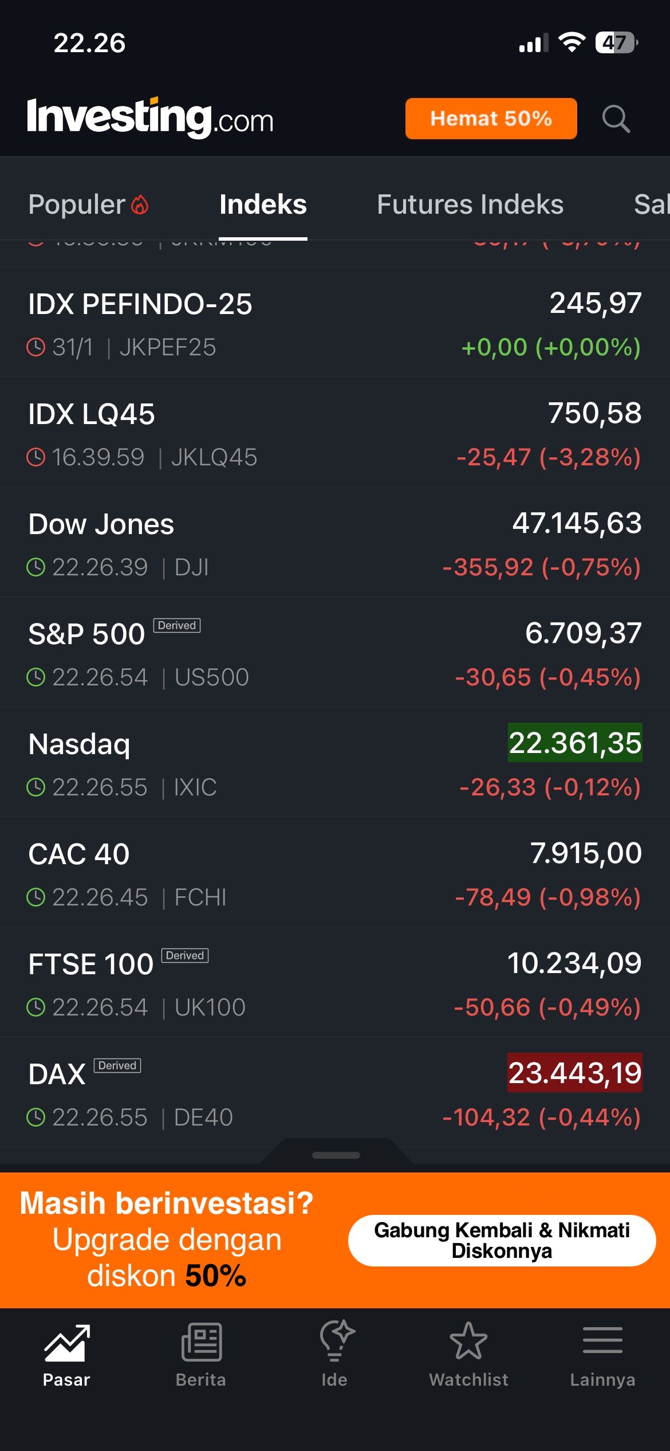Open the Watchlist star icon
Viewport: 670px width, 1451px height.
click(x=468, y=1342)
